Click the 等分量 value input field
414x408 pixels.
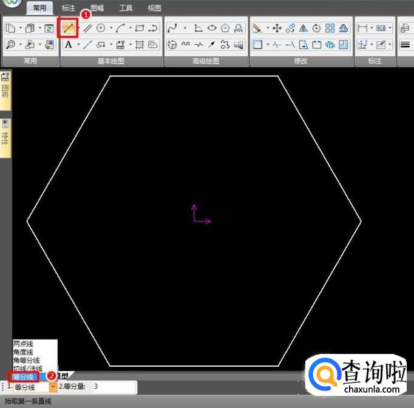[112, 386]
